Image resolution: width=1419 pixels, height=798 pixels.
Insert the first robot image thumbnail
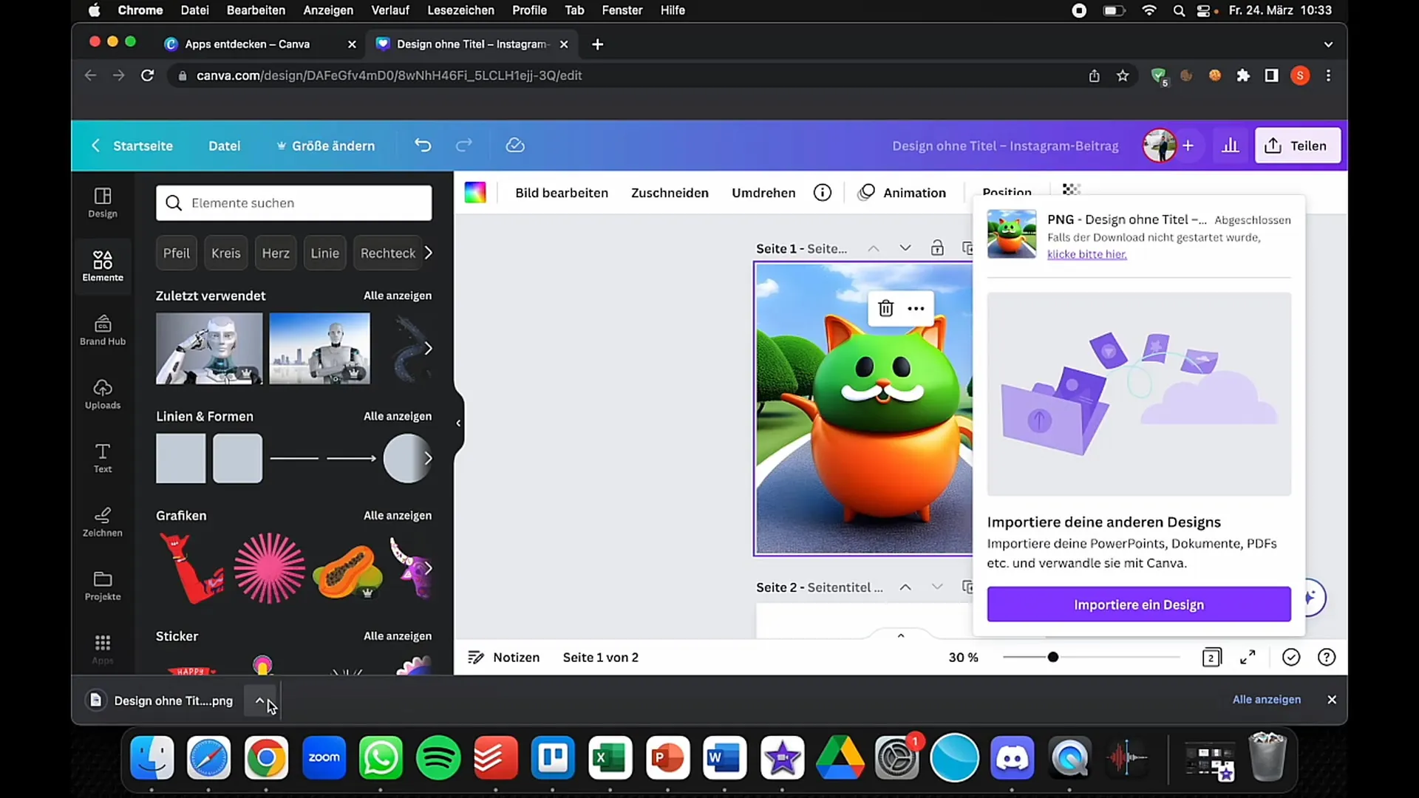[209, 348]
